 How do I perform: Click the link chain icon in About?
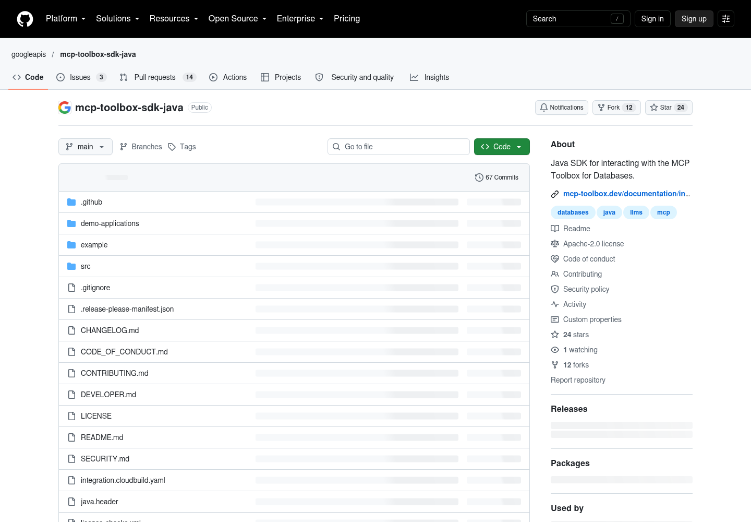point(555,194)
